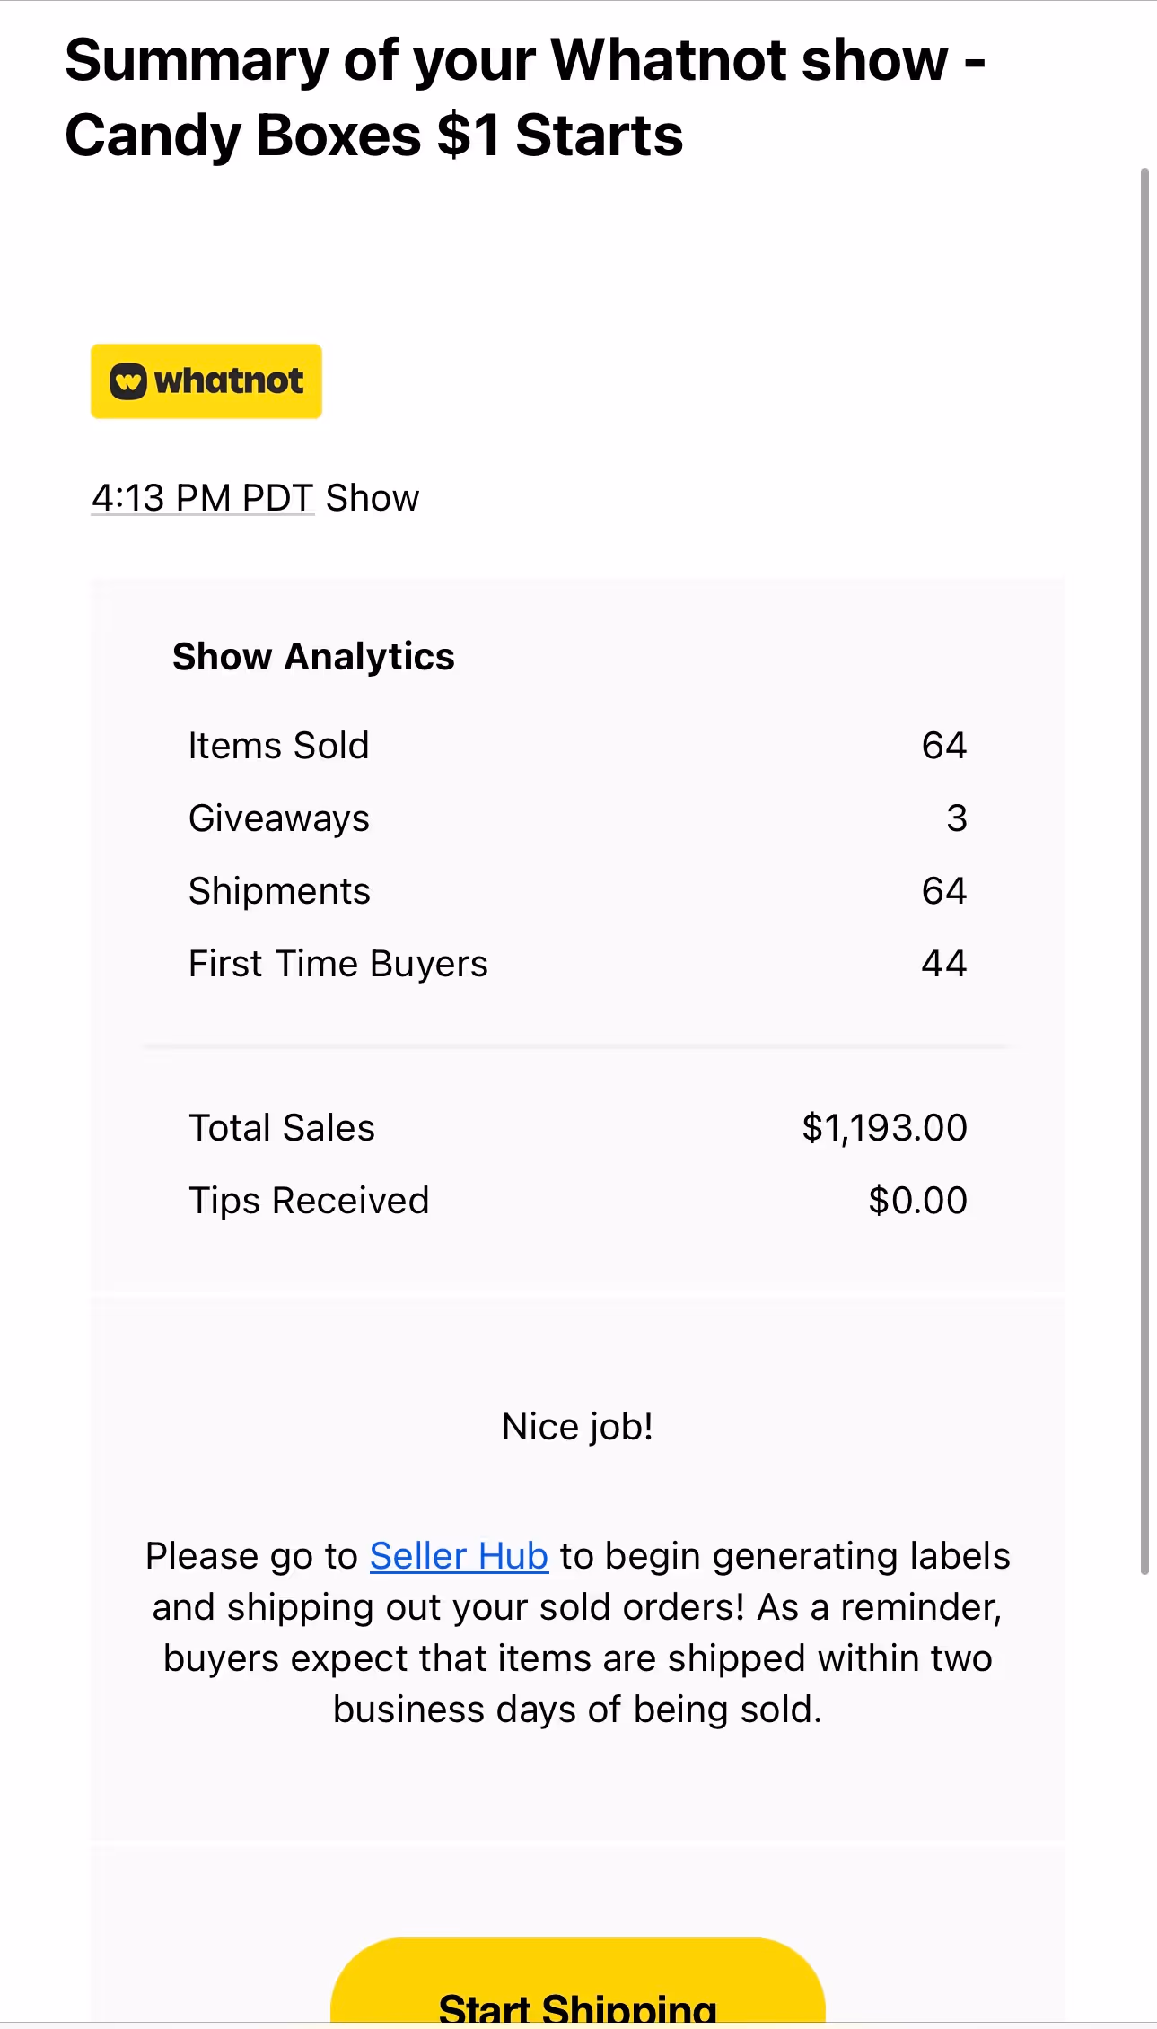The height and width of the screenshot is (2029, 1157).
Task: Click the First Time Buyers value 44
Action: [943, 964]
